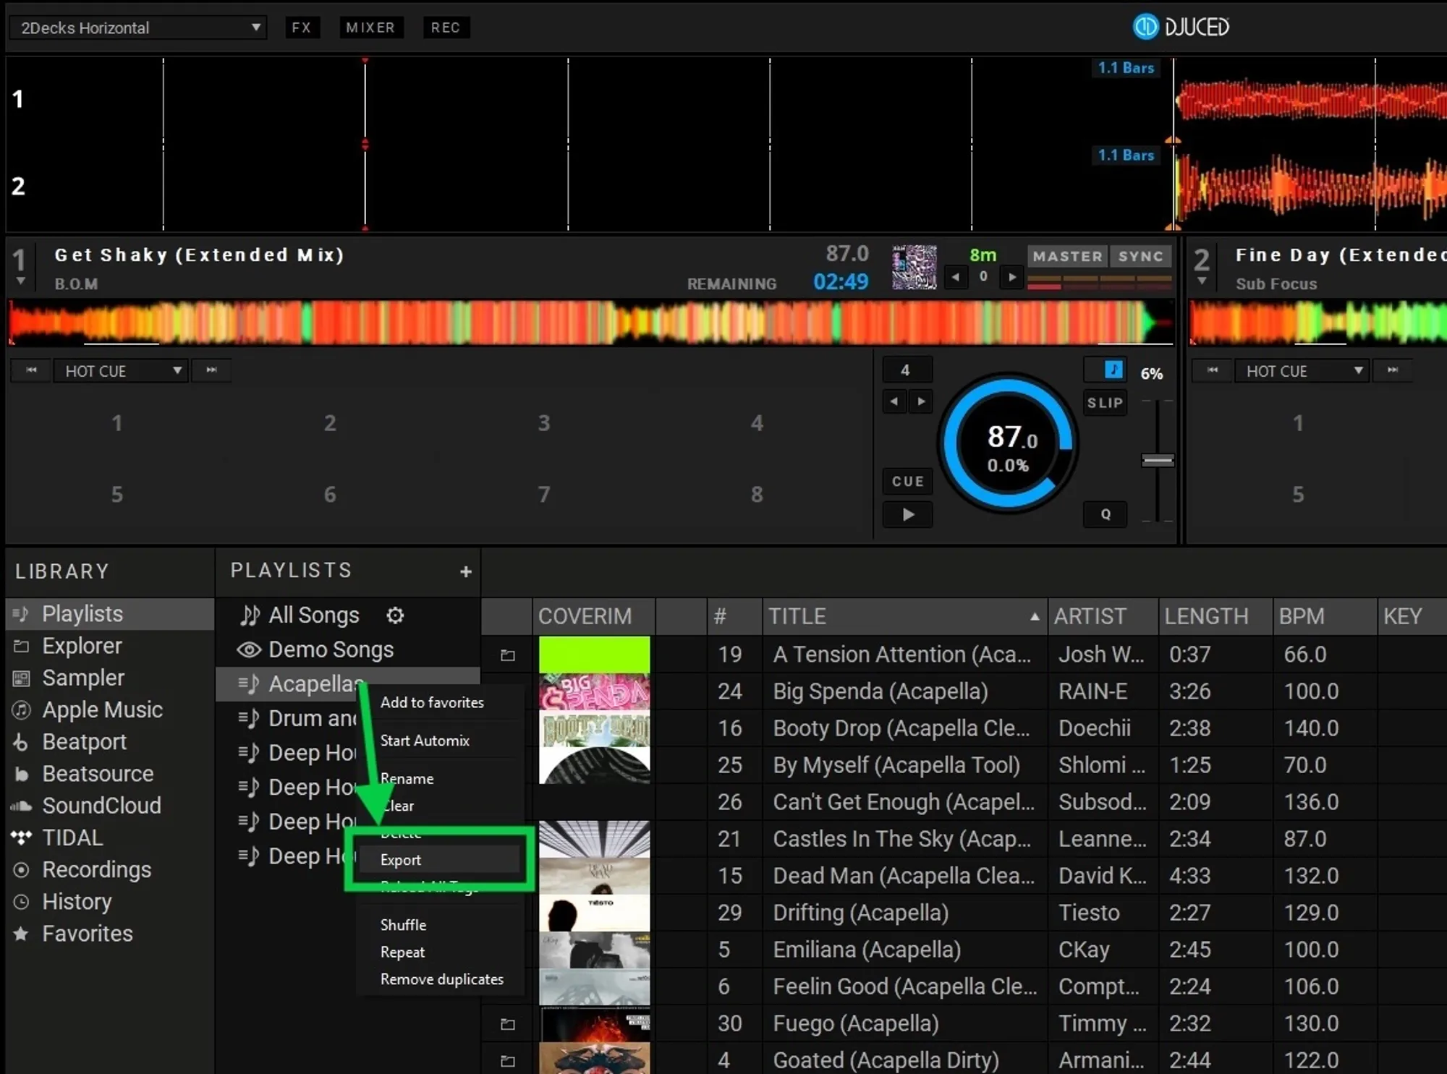Click the blue music note key-lock icon
The image size is (1447, 1074).
pyautogui.click(x=1113, y=370)
